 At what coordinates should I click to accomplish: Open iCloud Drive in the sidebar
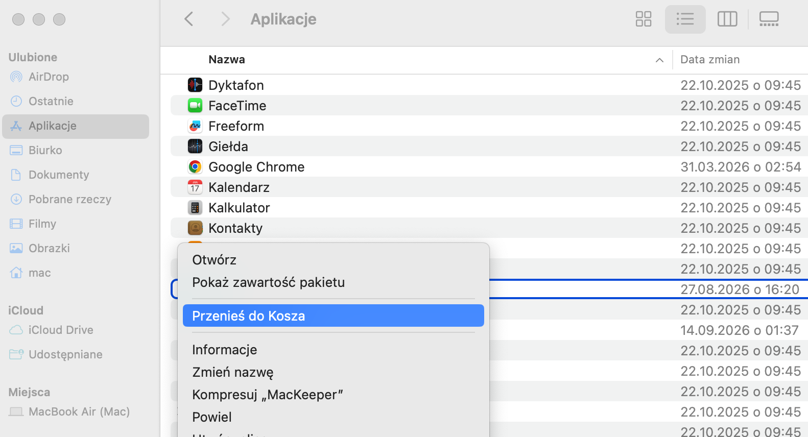point(76,330)
